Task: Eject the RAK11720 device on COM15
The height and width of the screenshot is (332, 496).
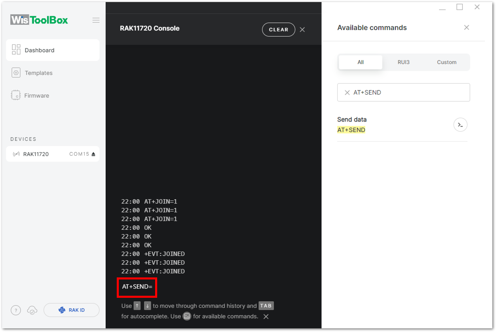Action: pos(93,154)
